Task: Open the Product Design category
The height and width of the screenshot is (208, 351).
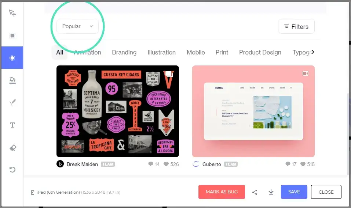Action: 260,52
